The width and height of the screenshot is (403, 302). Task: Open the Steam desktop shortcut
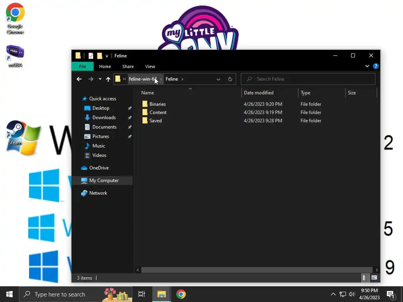[x=15, y=133]
